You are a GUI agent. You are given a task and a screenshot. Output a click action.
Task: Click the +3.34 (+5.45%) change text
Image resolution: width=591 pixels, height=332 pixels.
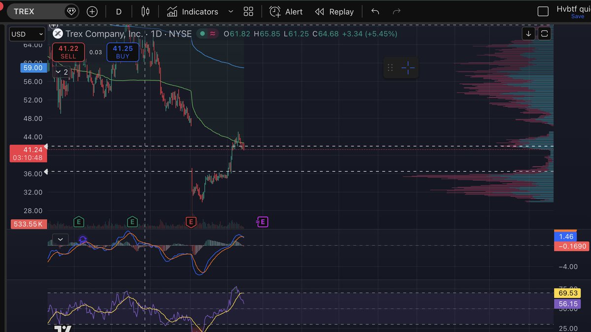(369, 33)
